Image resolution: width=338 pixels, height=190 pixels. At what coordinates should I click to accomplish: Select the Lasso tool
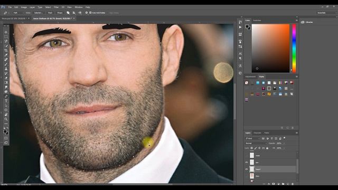point(6,41)
